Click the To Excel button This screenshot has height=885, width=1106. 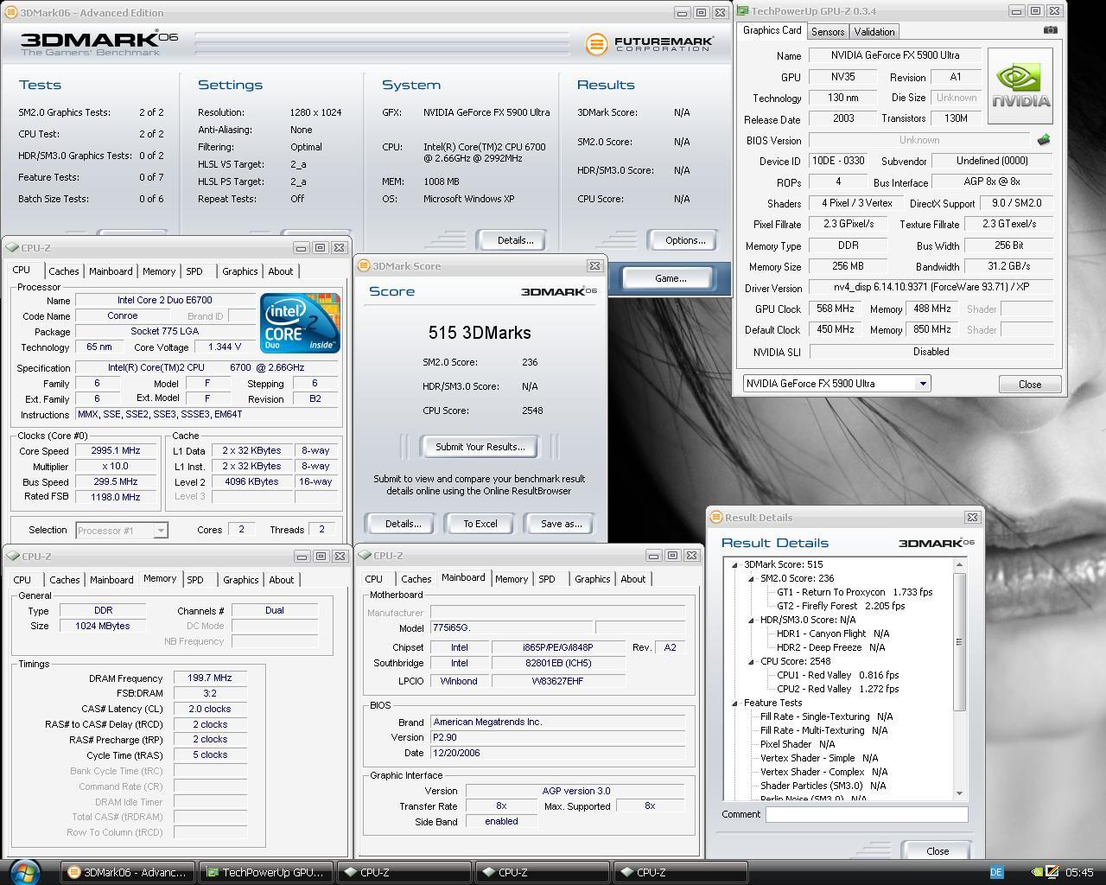(480, 524)
